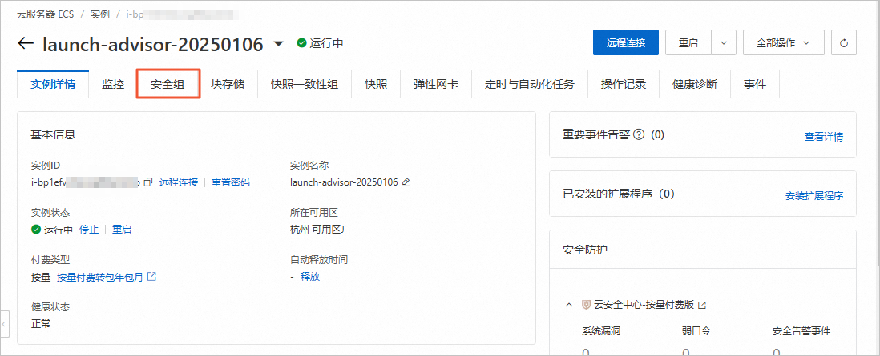
Task: Open the 定时与自动化任务 tab
Action: 530,85
